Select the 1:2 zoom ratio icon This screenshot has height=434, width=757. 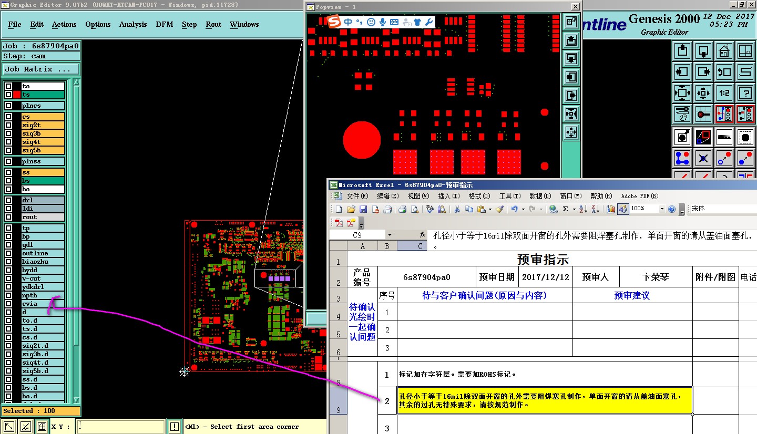click(x=724, y=93)
